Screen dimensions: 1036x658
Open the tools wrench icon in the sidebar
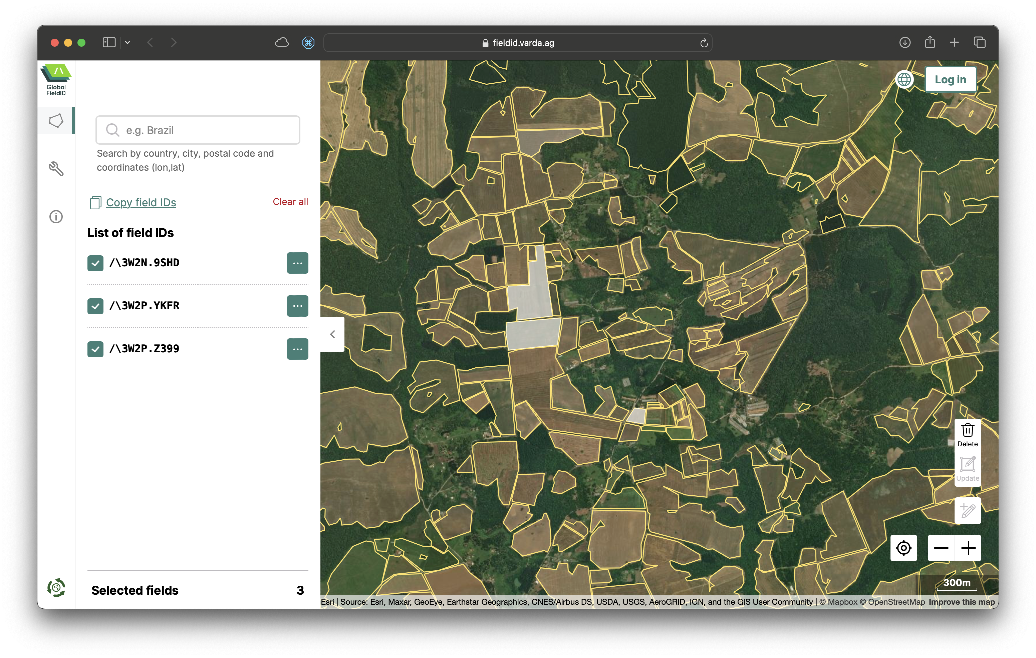tap(56, 168)
